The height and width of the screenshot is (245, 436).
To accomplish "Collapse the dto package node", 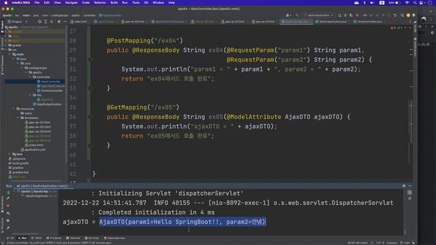I will (30, 95).
